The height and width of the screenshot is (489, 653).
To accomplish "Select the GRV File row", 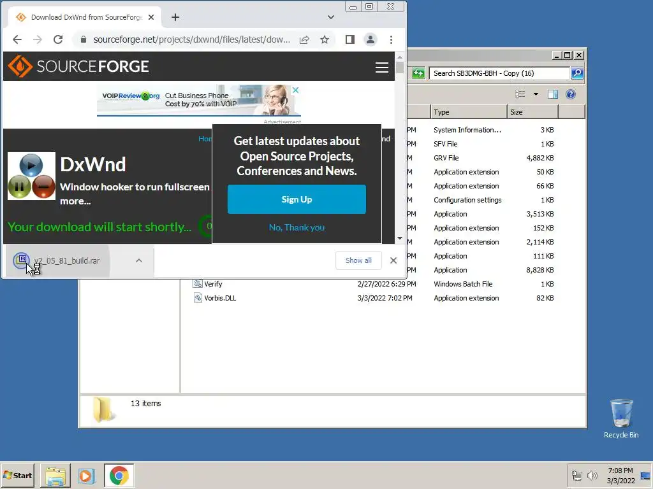I will tap(494, 158).
